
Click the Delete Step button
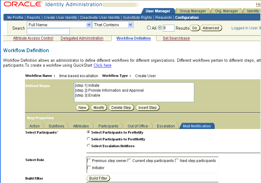121,108
